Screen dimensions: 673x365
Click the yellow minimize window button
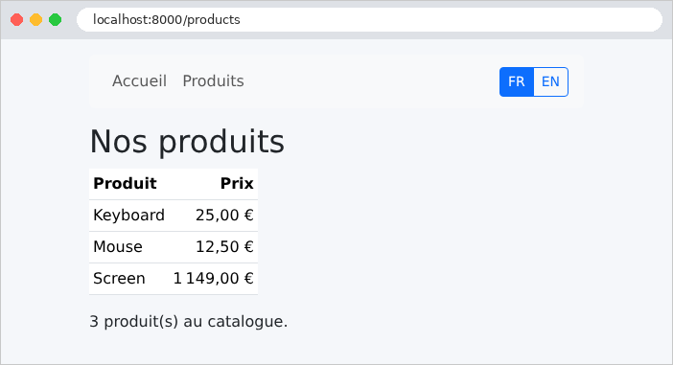pyautogui.click(x=36, y=20)
